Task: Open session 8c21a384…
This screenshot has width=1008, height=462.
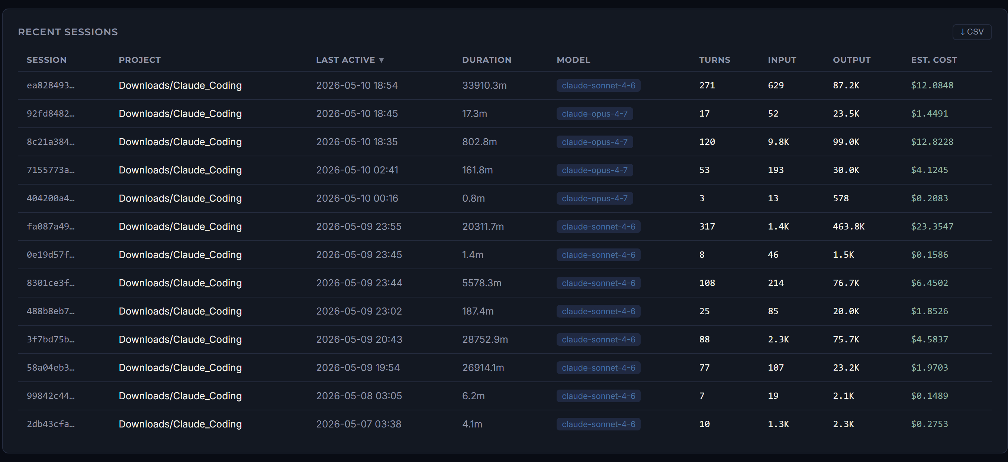Action: (x=51, y=141)
